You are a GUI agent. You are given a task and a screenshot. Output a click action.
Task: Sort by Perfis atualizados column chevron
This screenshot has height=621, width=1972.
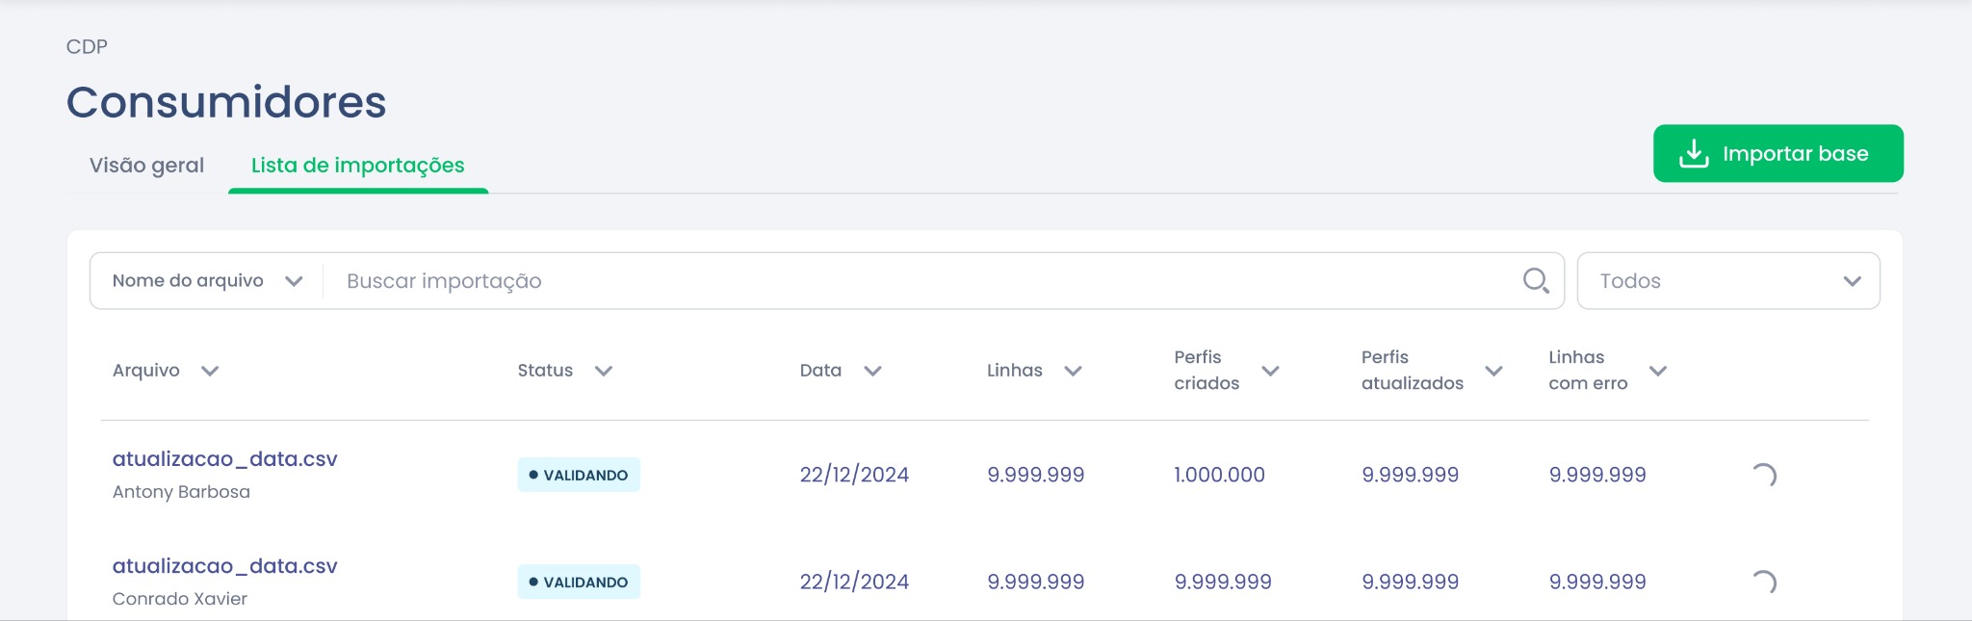pos(1494,371)
